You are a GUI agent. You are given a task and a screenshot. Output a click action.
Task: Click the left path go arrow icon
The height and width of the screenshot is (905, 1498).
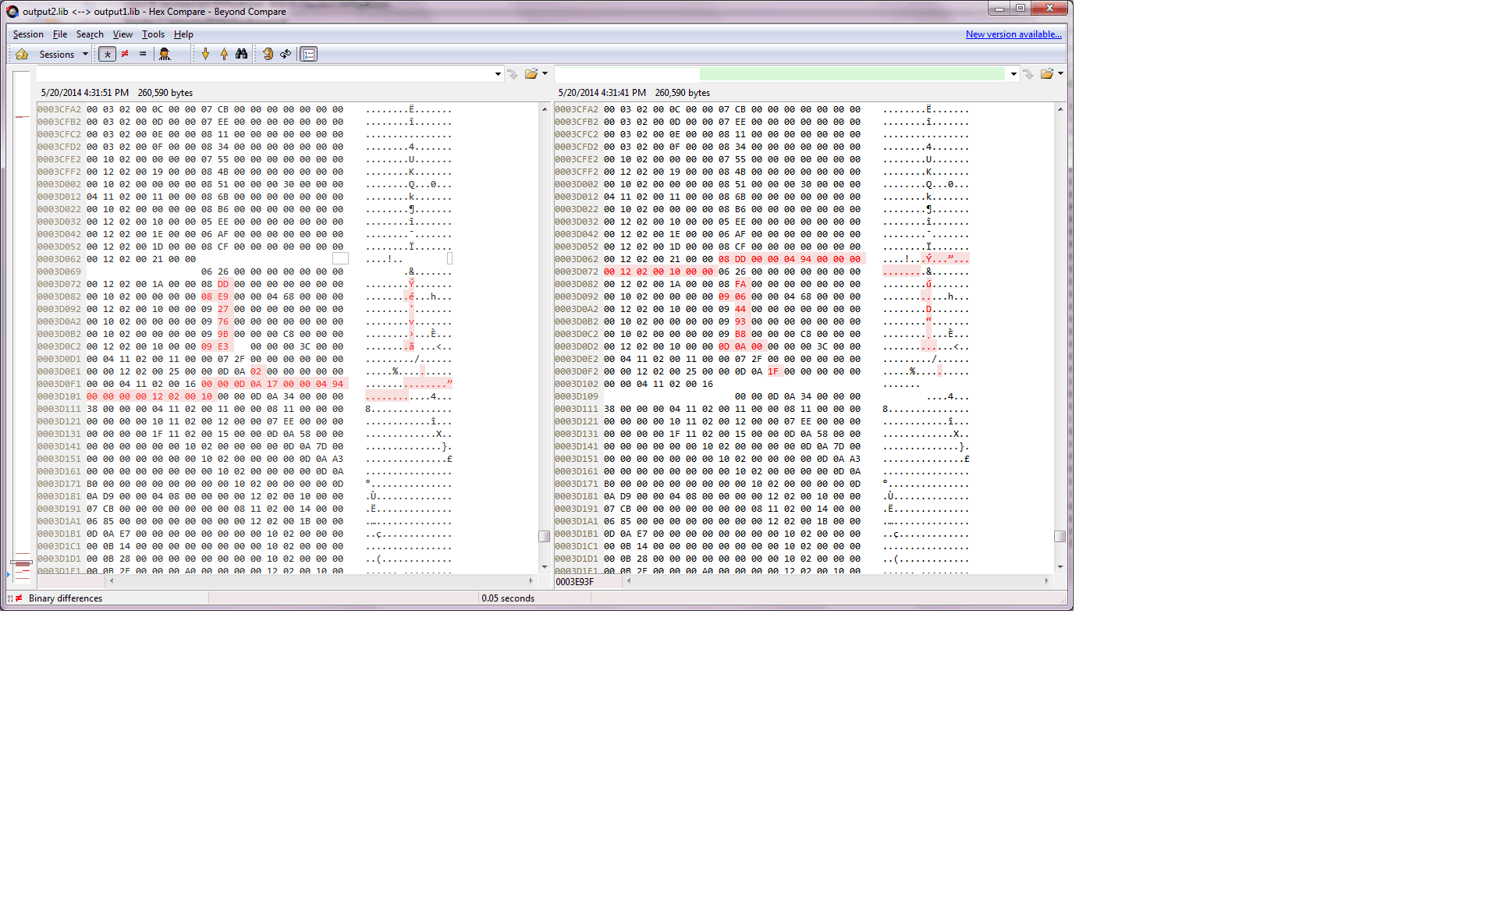pos(513,74)
